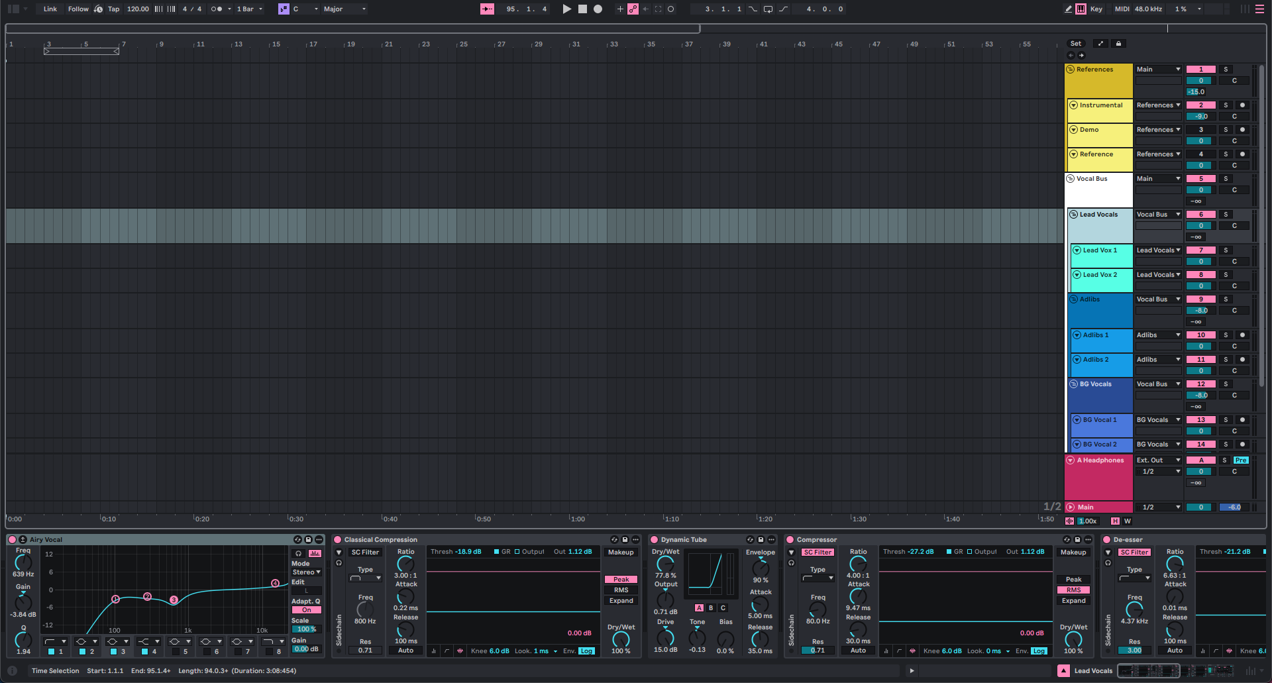Open the Major scale dropdown
The image size is (1272, 683).
coord(344,9)
